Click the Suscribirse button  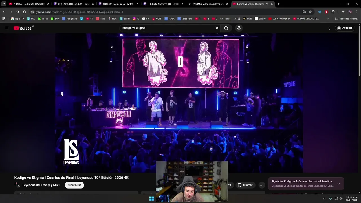tap(74, 185)
